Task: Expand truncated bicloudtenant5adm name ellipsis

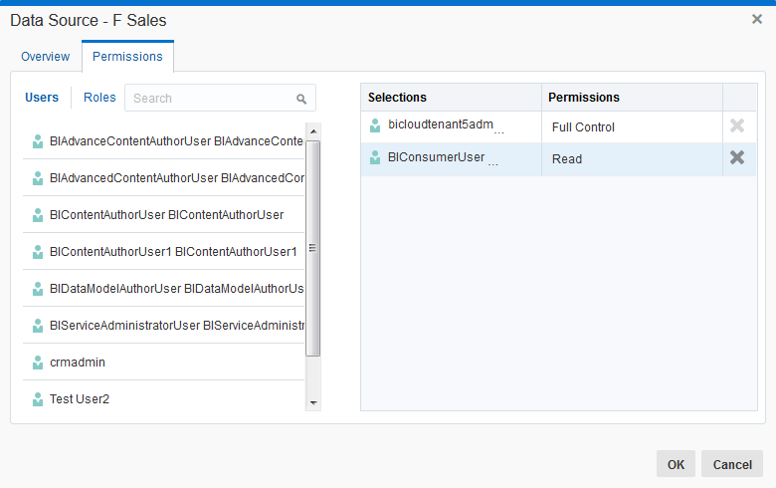Action: [498, 131]
